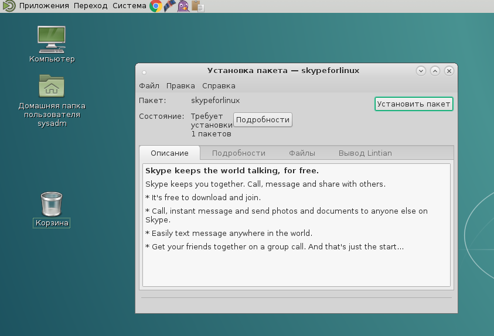Maximize the package installer window
Screen dimensions: 494x336
point(435,71)
